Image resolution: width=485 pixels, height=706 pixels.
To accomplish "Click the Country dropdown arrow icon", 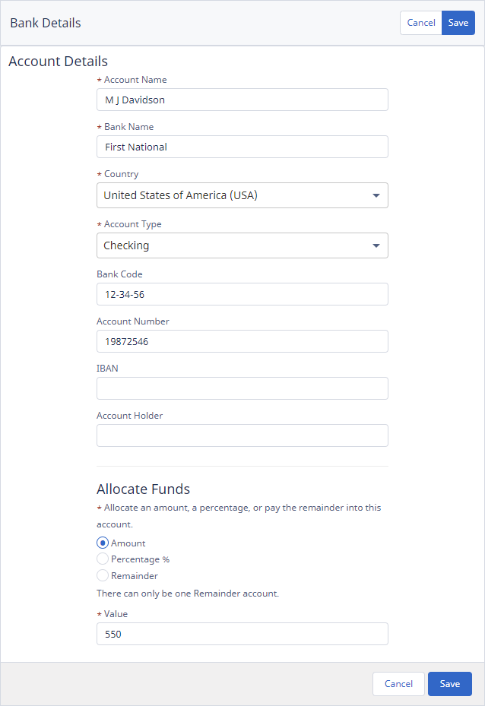I will (376, 196).
